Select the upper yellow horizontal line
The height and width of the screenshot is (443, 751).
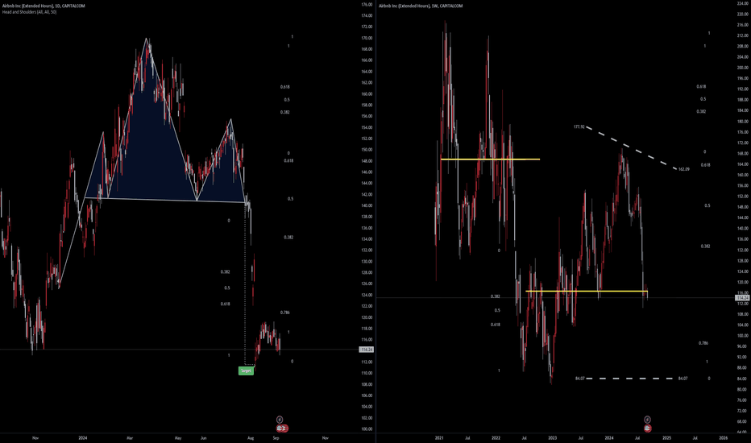pos(490,159)
